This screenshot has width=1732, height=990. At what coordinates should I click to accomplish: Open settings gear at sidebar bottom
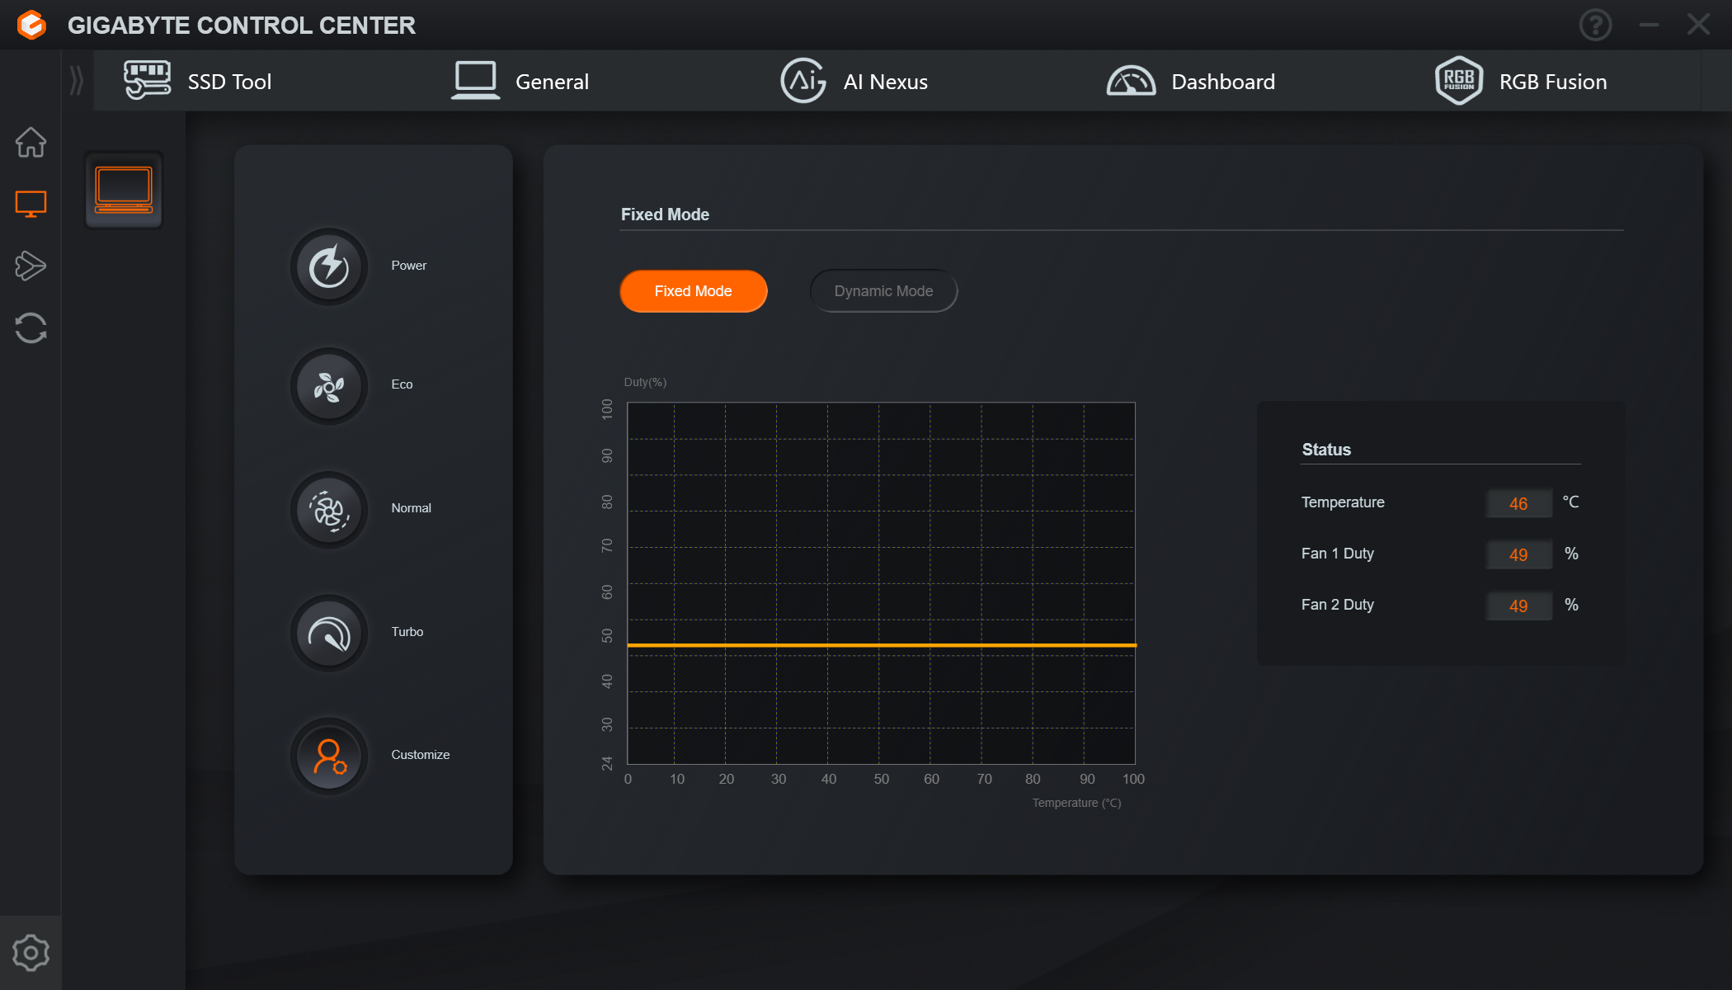(x=31, y=953)
